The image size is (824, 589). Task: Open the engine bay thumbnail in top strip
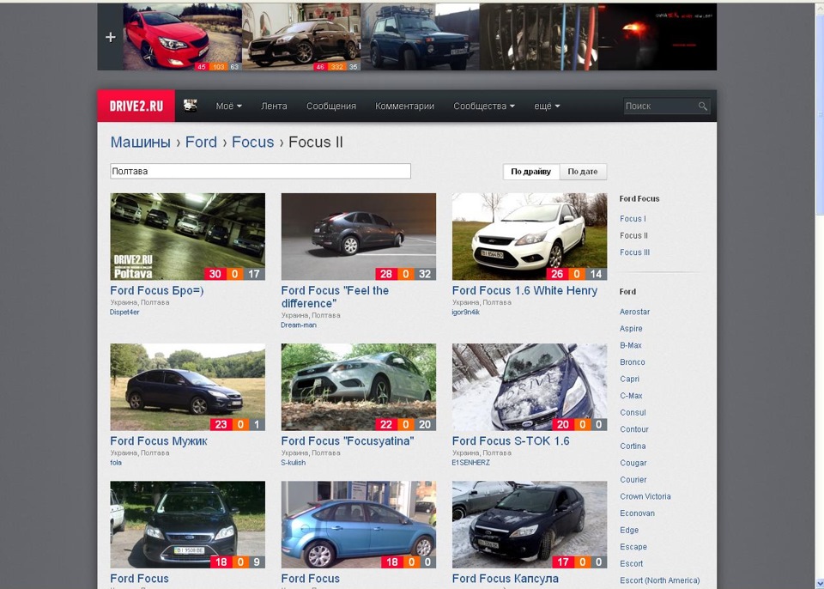tap(539, 37)
